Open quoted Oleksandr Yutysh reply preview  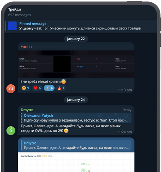(x=76, y=118)
